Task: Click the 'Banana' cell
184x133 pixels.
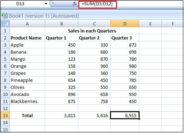Action: pos(27,52)
